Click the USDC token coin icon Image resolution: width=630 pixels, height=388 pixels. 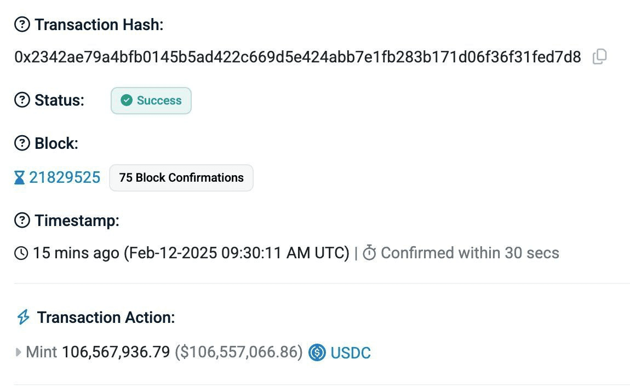pyautogui.click(x=317, y=352)
